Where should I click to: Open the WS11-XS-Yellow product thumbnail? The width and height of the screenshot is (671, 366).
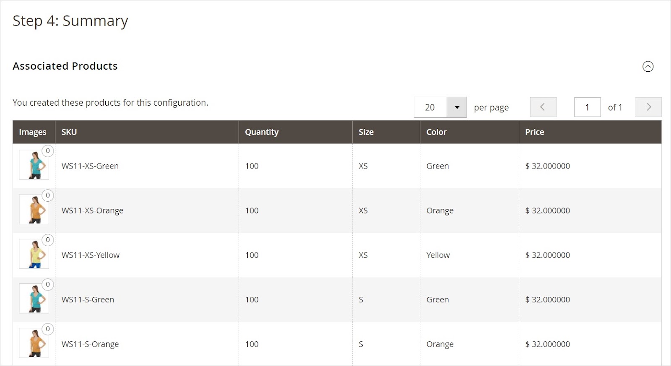[34, 254]
